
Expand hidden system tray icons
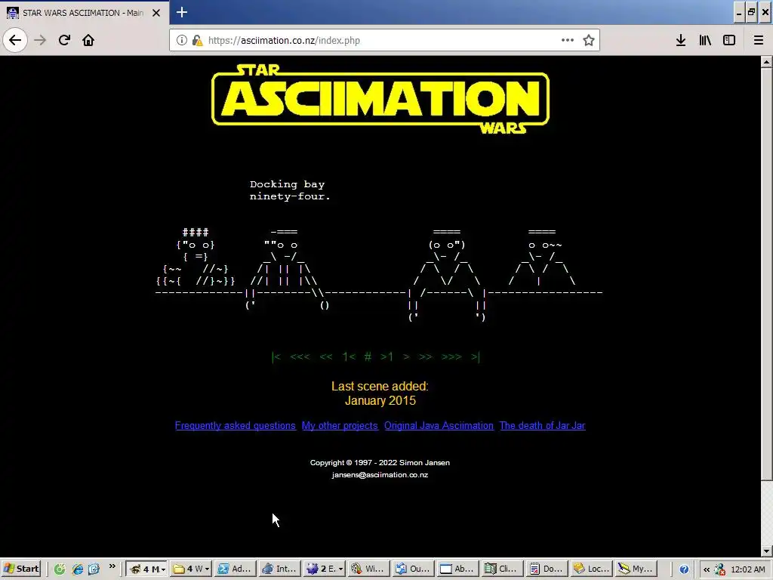(x=707, y=569)
